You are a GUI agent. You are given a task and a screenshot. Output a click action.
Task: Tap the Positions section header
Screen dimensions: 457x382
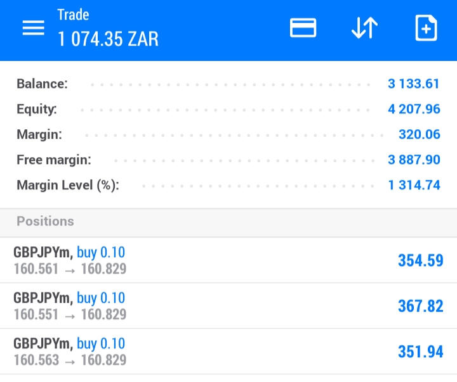(x=45, y=221)
